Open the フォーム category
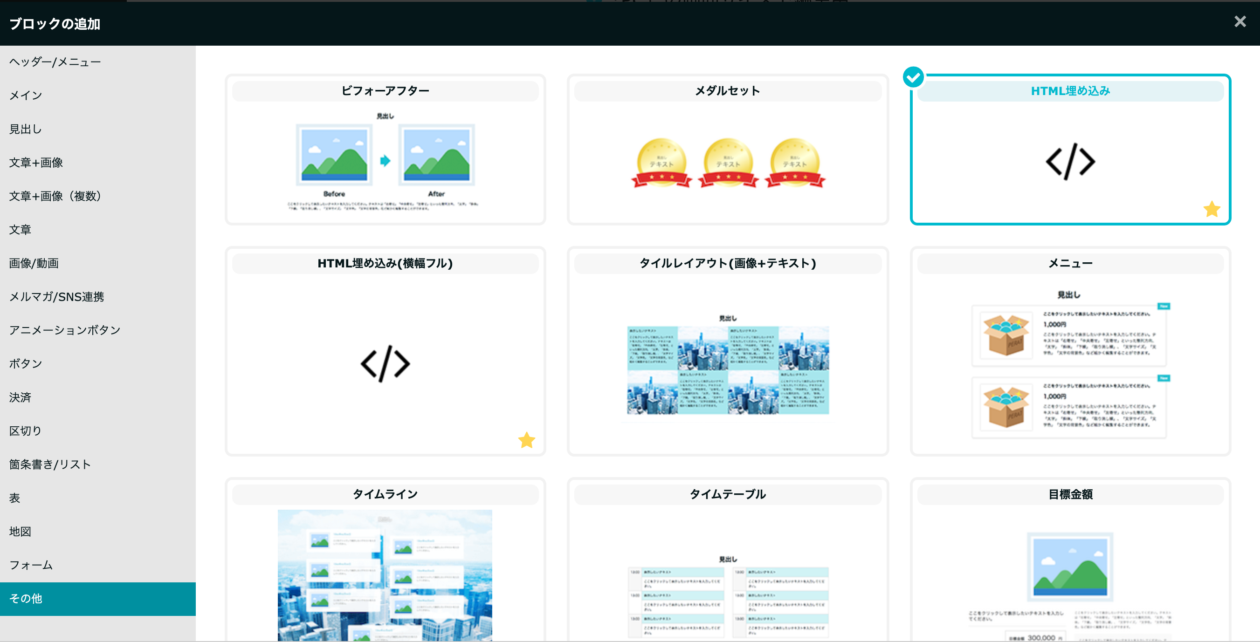Image resolution: width=1260 pixels, height=642 pixels. coord(98,565)
